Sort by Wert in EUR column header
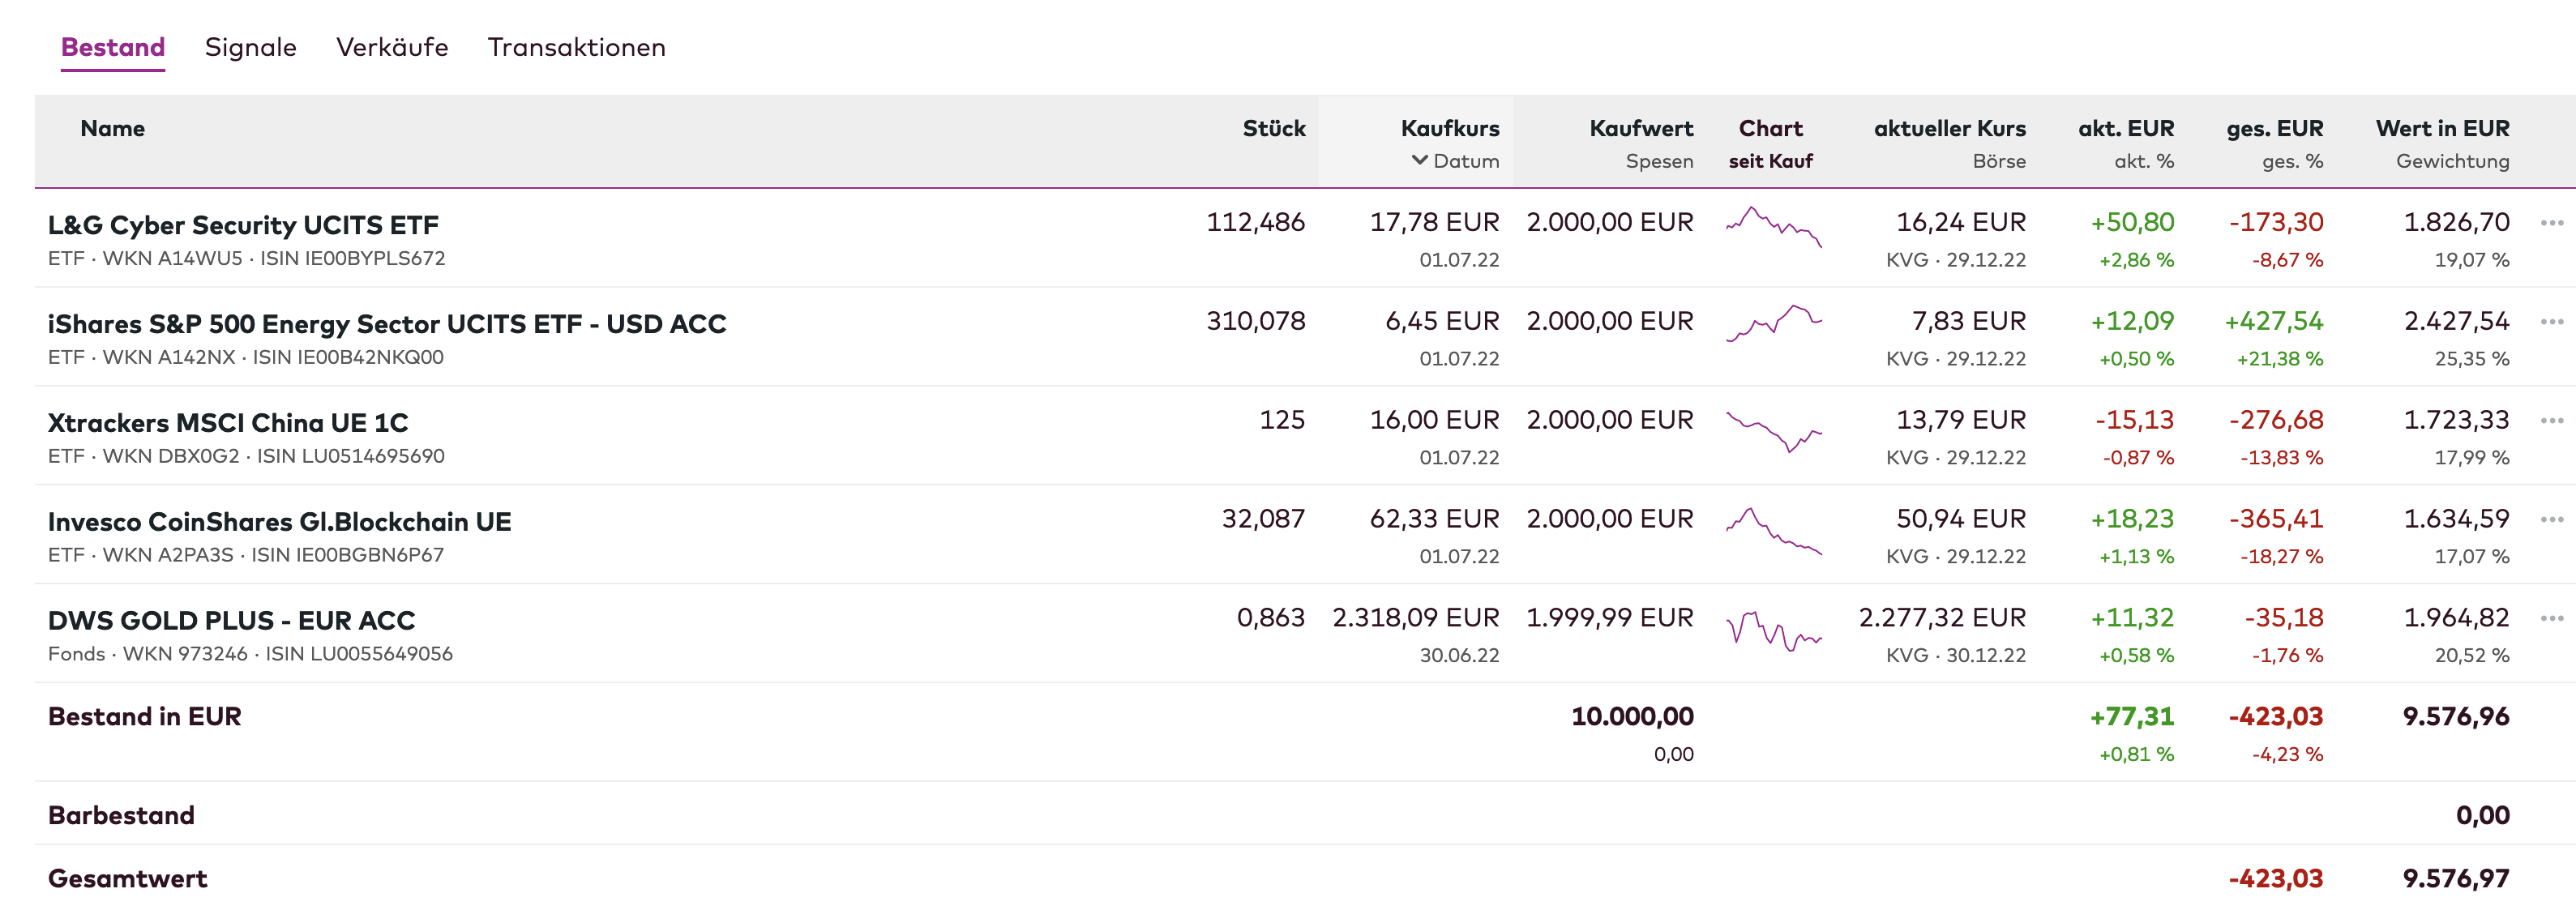The image size is (2576, 906). tap(2442, 128)
